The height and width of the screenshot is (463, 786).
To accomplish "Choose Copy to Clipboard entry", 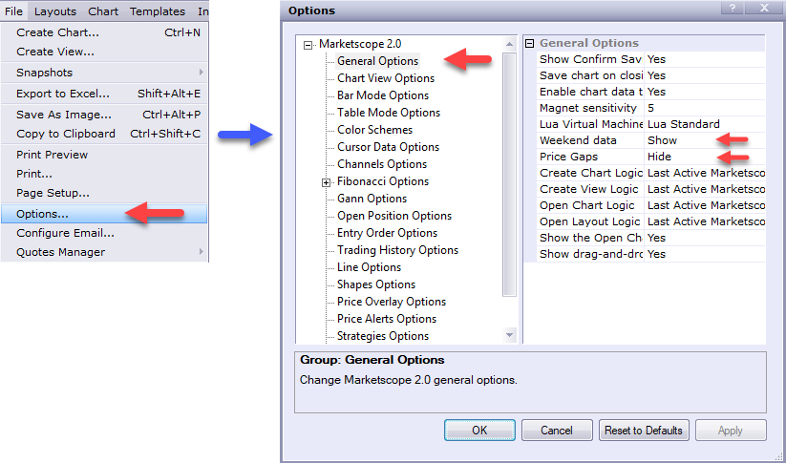I will [104, 134].
